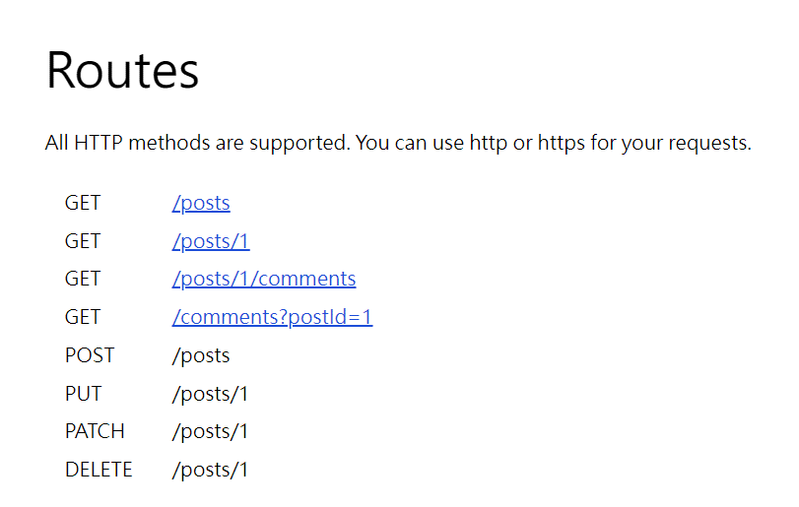The image size is (799, 507).
Task: Click the PUT method label
Action: point(83,394)
